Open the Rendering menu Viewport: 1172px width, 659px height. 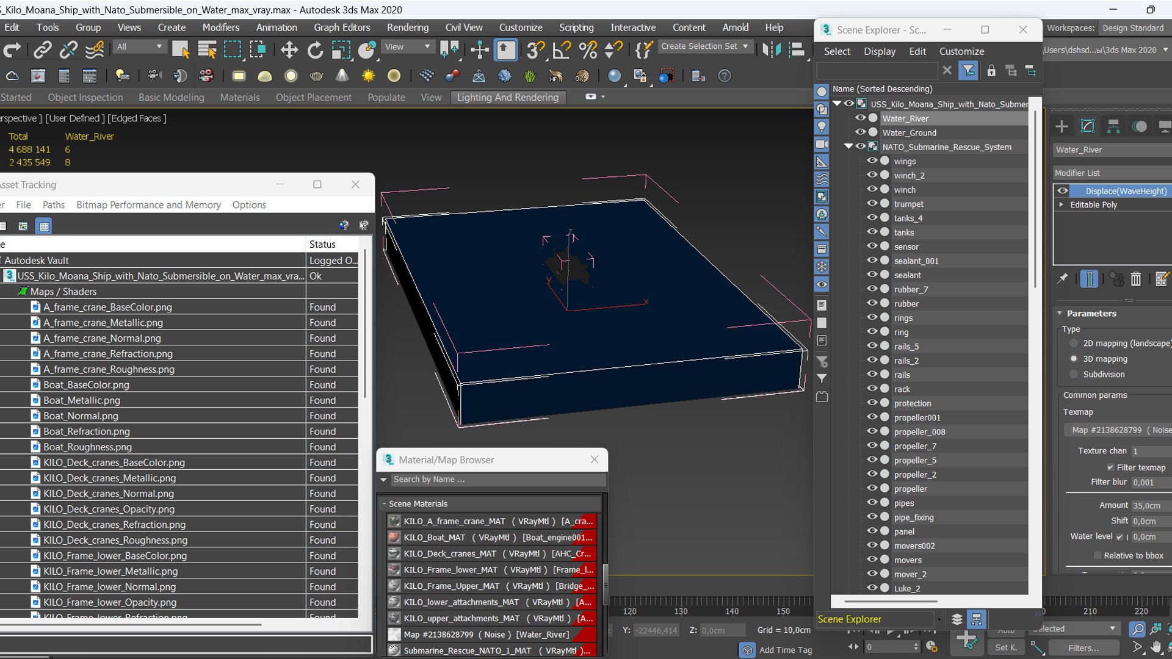coord(407,27)
